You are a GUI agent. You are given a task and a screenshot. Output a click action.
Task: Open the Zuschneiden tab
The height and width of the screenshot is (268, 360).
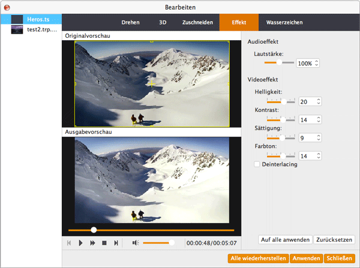[197, 22]
